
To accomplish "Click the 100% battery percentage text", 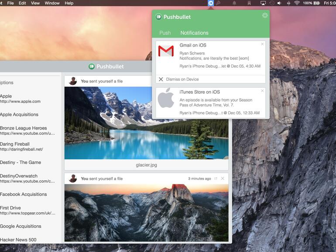I will (307, 3).
